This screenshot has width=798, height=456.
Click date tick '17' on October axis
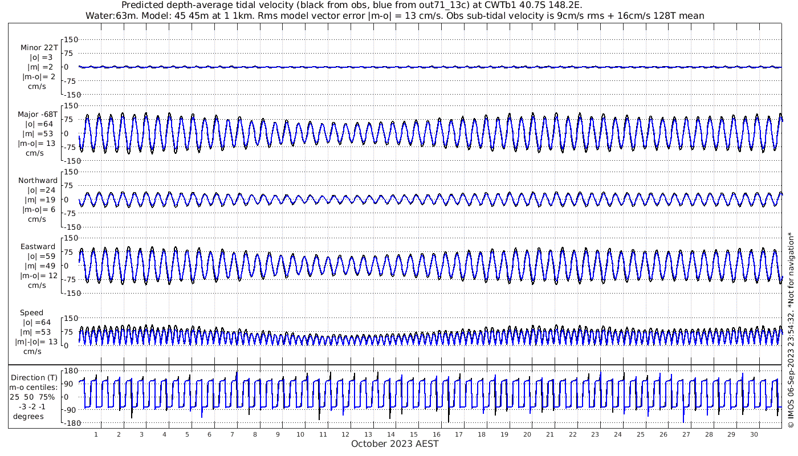459,434
